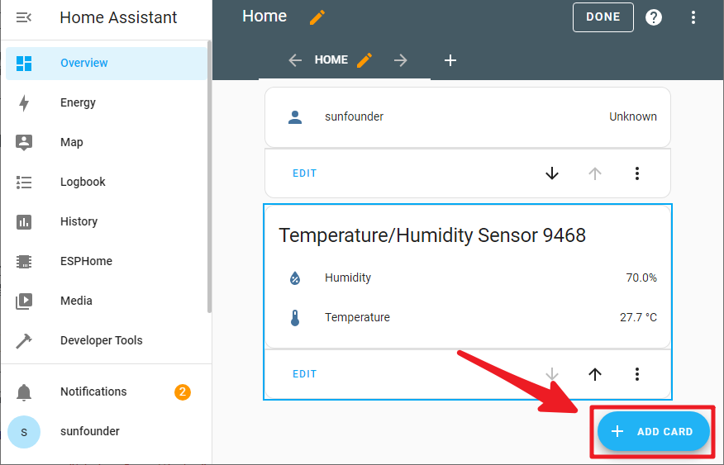Click the sidebar vertical scrollbar
The width and height of the screenshot is (724, 465).
pos(209,177)
